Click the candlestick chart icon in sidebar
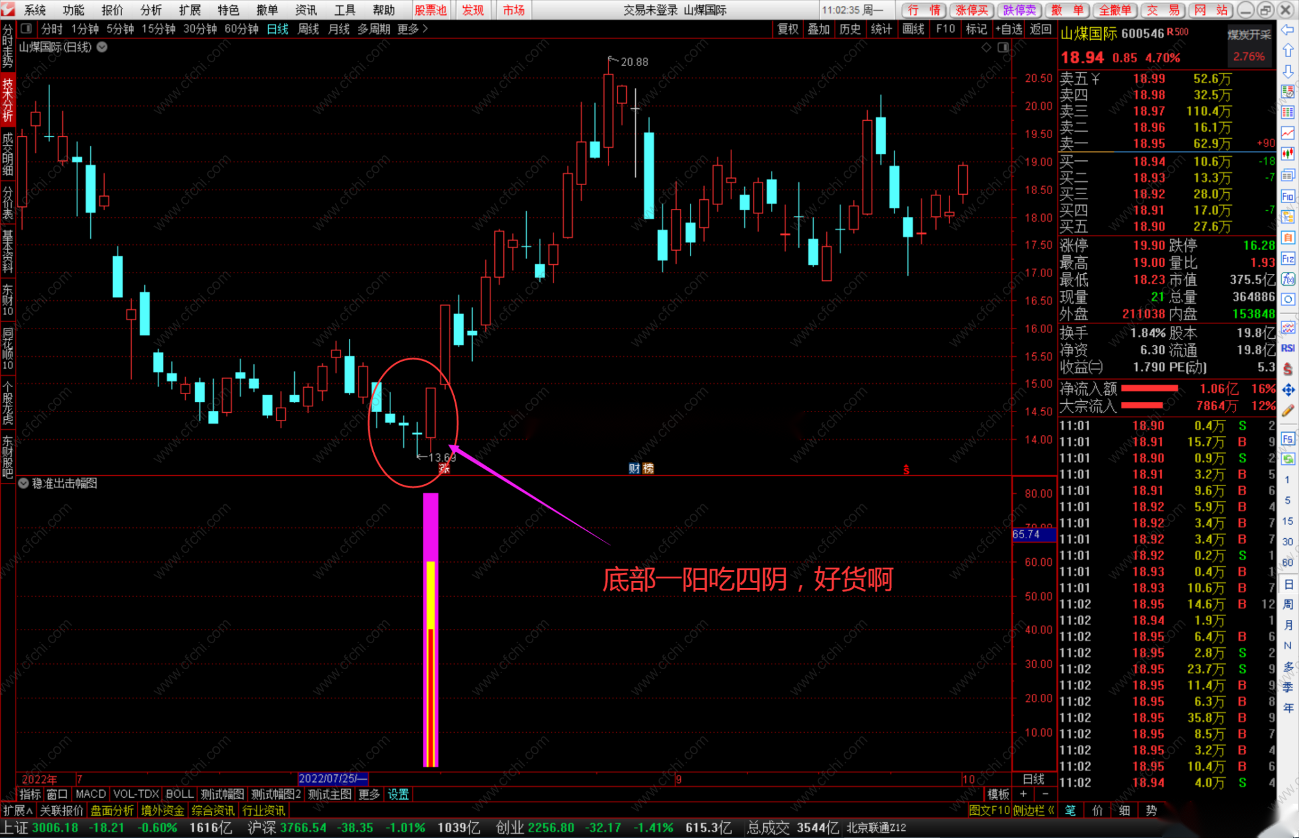Screen dimensions: 1299x838 coord(1288,154)
